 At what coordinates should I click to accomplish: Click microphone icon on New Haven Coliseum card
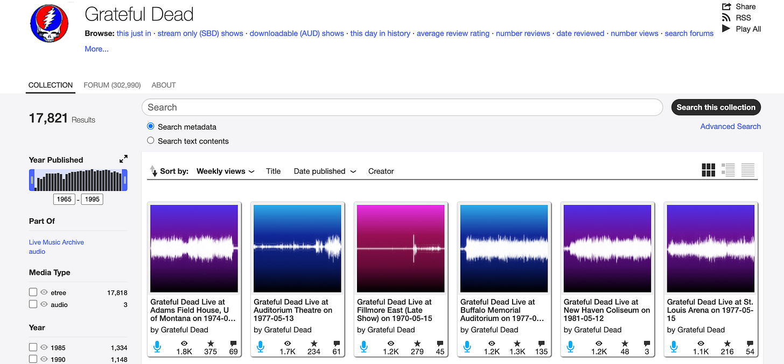point(570,347)
